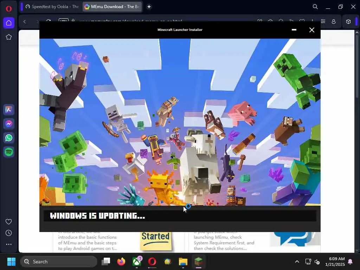Open Aria AI icon in sidebar
The image size is (360, 270).
9,110
